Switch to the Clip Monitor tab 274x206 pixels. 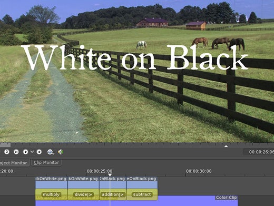[x=46, y=163]
